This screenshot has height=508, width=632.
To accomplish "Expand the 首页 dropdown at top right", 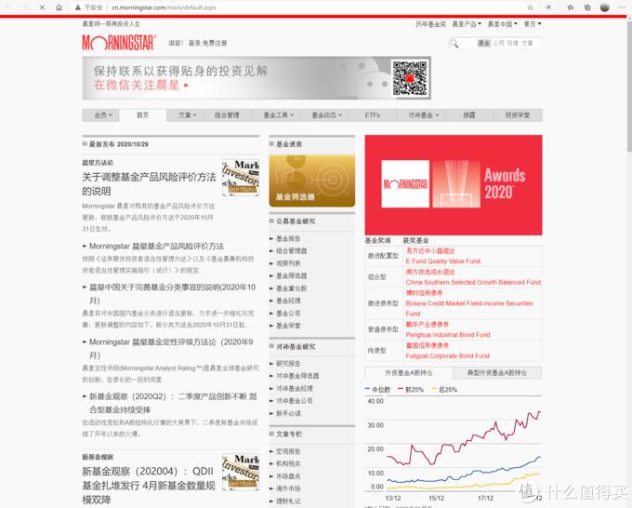I will (532, 24).
